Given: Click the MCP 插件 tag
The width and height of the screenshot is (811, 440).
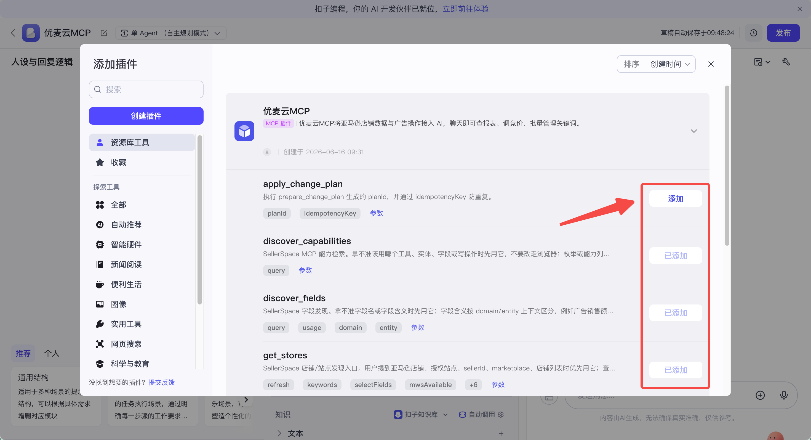Looking at the screenshot, I should (x=278, y=123).
